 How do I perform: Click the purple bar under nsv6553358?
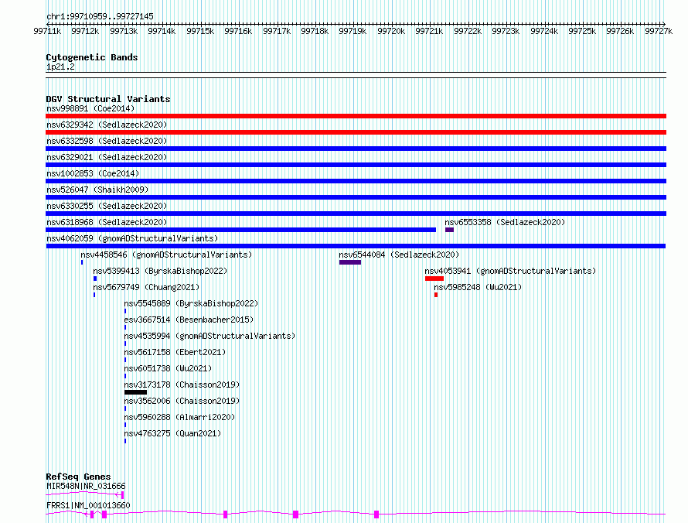(x=449, y=230)
